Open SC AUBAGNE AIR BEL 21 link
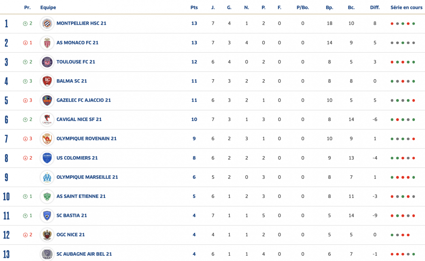The height and width of the screenshot is (261, 425). pyautogui.click(x=84, y=254)
